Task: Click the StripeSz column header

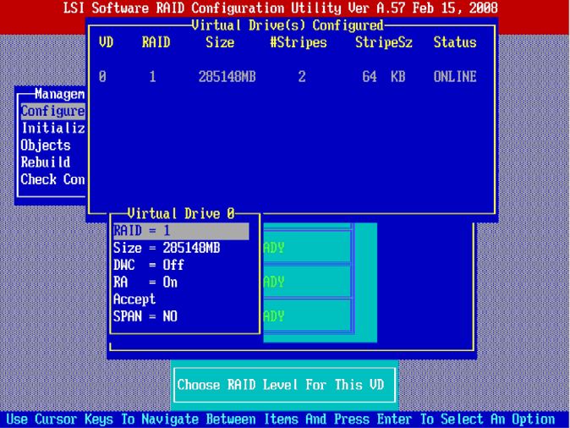Action: click(x=384, y=42)
